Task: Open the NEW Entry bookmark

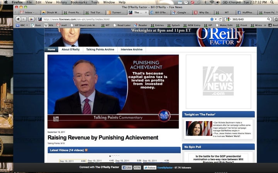Action: coord(192,25)
